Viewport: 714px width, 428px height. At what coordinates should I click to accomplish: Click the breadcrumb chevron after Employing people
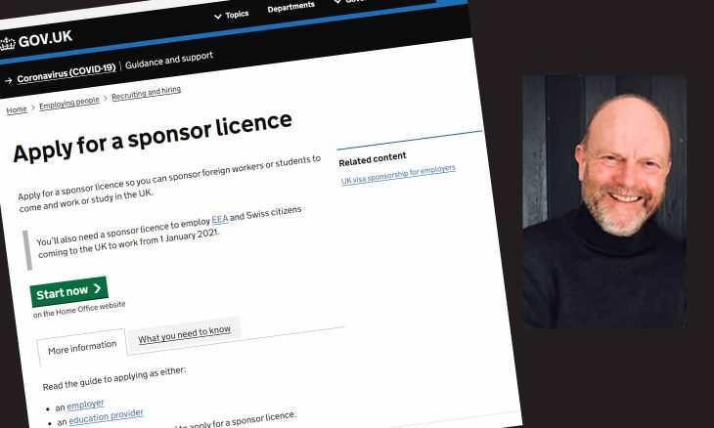(x=106, y=98)
